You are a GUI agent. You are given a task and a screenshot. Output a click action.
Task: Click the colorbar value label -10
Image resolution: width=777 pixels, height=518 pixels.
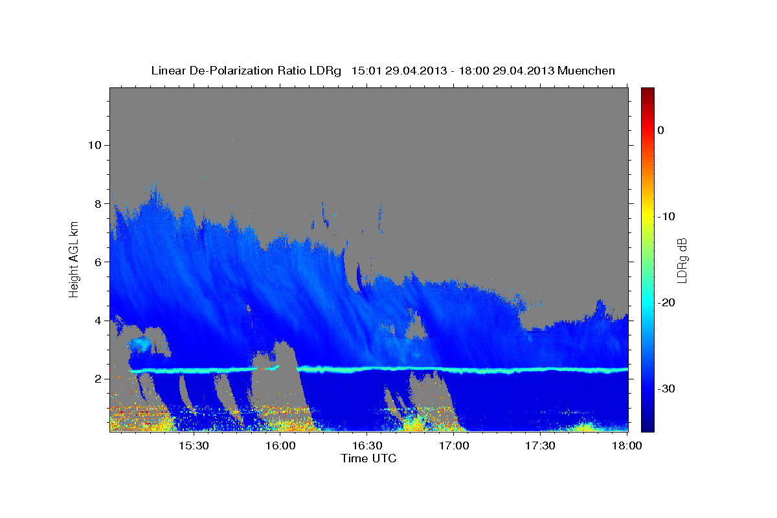[667, 216]
